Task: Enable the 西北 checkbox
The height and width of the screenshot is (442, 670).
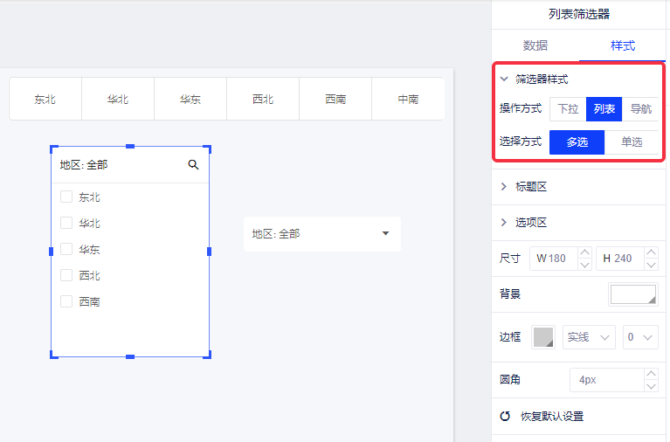Action: [66, 275]
